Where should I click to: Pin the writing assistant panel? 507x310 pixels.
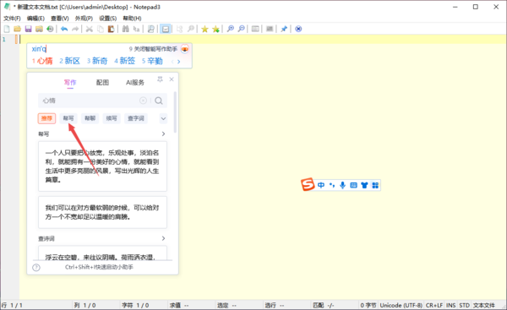click(x=160, y=79)
